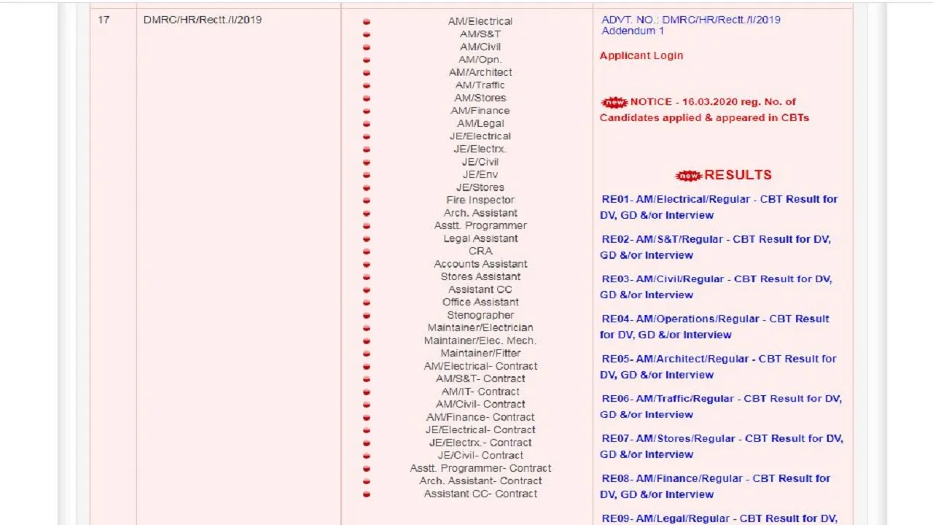Select Arch. Assistant- Contract post text
The width and height of the screenshot is (933, 525).
point(480,481)
